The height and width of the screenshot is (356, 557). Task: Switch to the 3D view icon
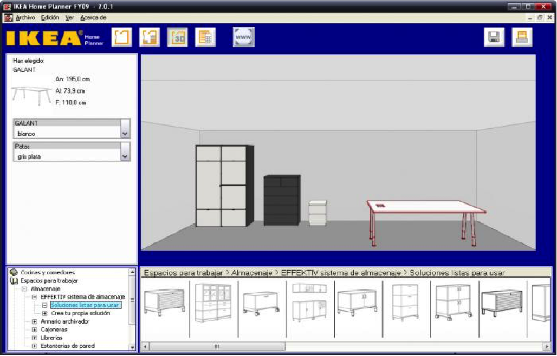(x=177, y=37)
